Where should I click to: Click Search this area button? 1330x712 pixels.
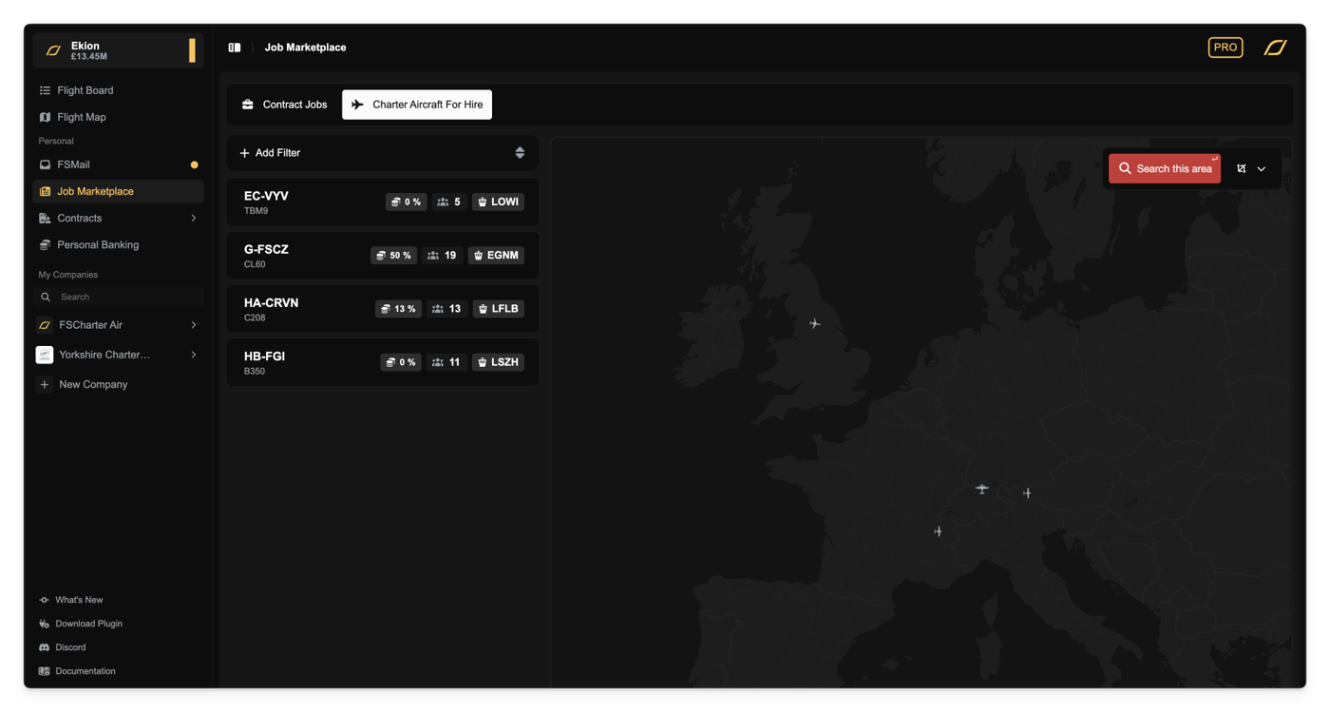point(1164,169)
